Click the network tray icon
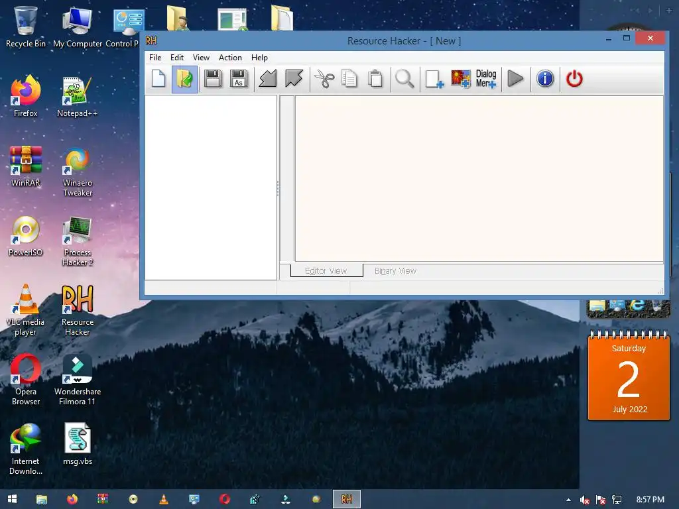This screenshot has width=679, height=509. pyautogui.click(x=617, y=500)
